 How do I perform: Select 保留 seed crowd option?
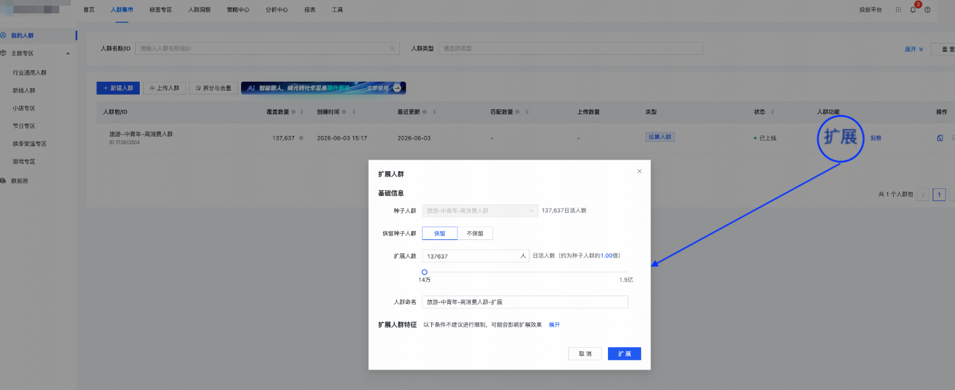click(x=440, y=233)
